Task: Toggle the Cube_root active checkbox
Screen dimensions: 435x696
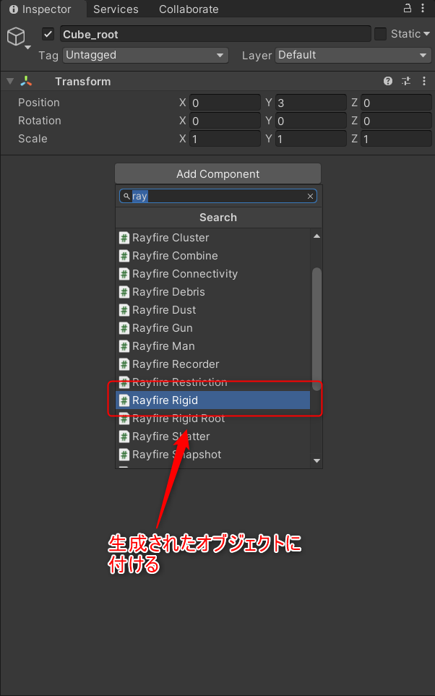Action: click(48, 34)
